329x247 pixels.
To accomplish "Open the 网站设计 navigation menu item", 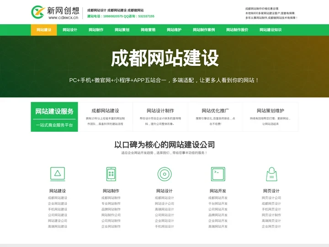I will tap(70, 30).
